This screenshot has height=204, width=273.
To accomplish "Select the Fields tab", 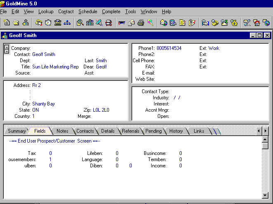I will (x=40, y=131).
